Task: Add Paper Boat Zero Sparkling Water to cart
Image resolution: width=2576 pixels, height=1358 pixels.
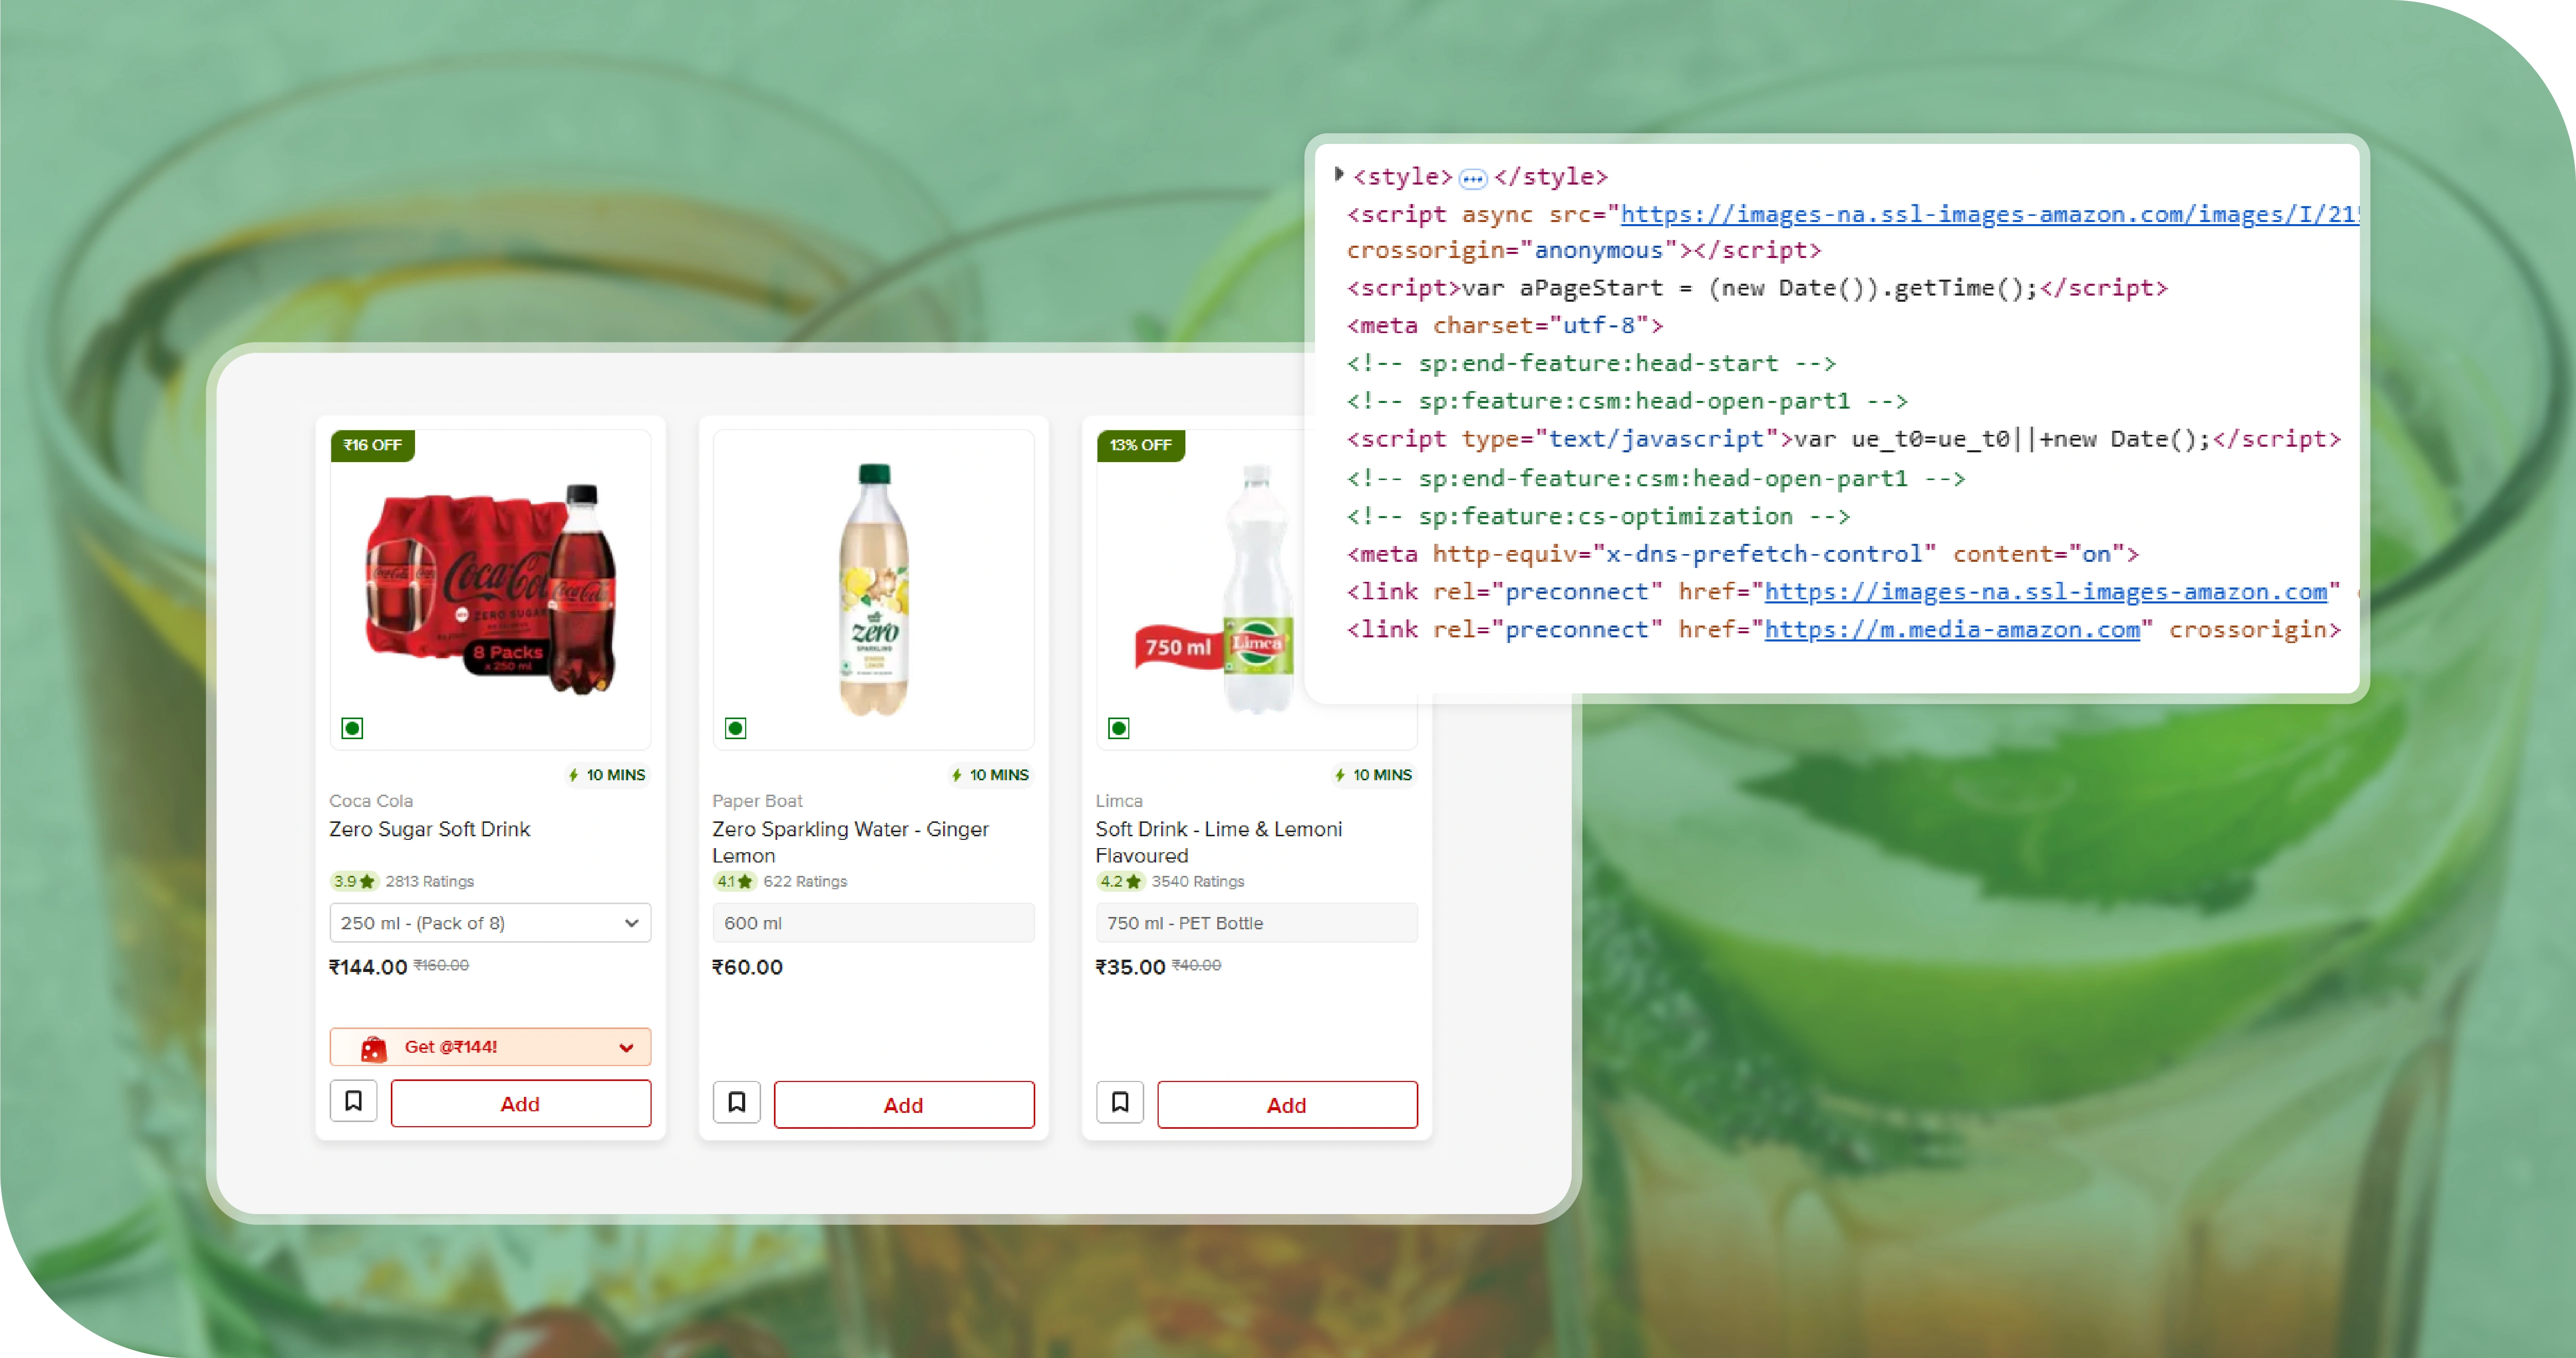Action: (x=904, y=1105)
